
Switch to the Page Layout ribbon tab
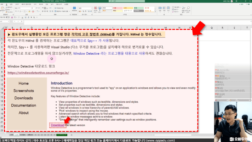pyautogui.click(x=26, y=4)
